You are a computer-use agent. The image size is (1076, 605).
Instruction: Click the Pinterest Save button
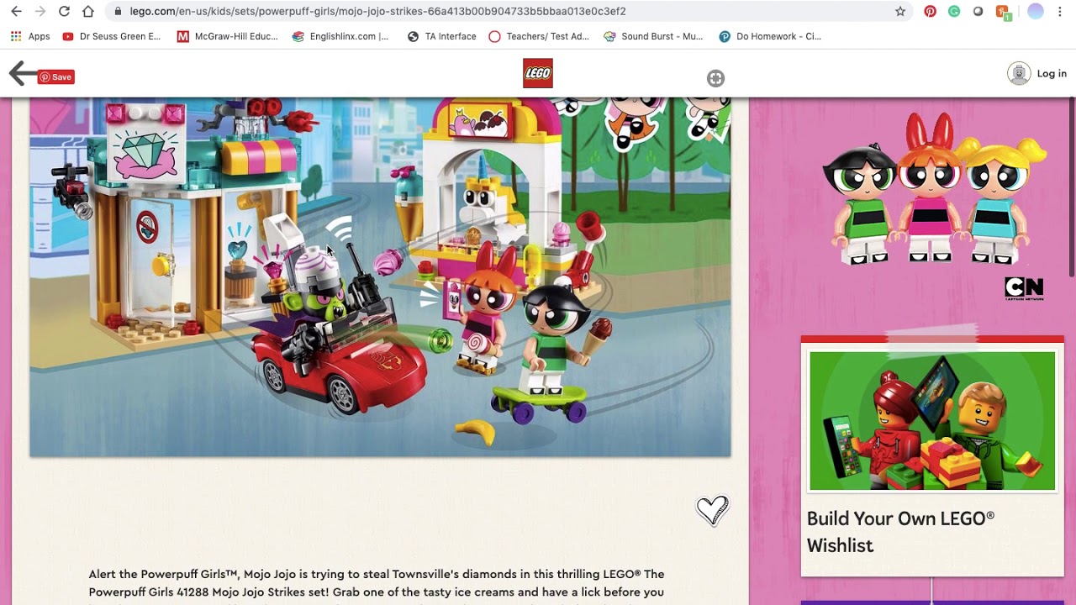pos(56,77)
